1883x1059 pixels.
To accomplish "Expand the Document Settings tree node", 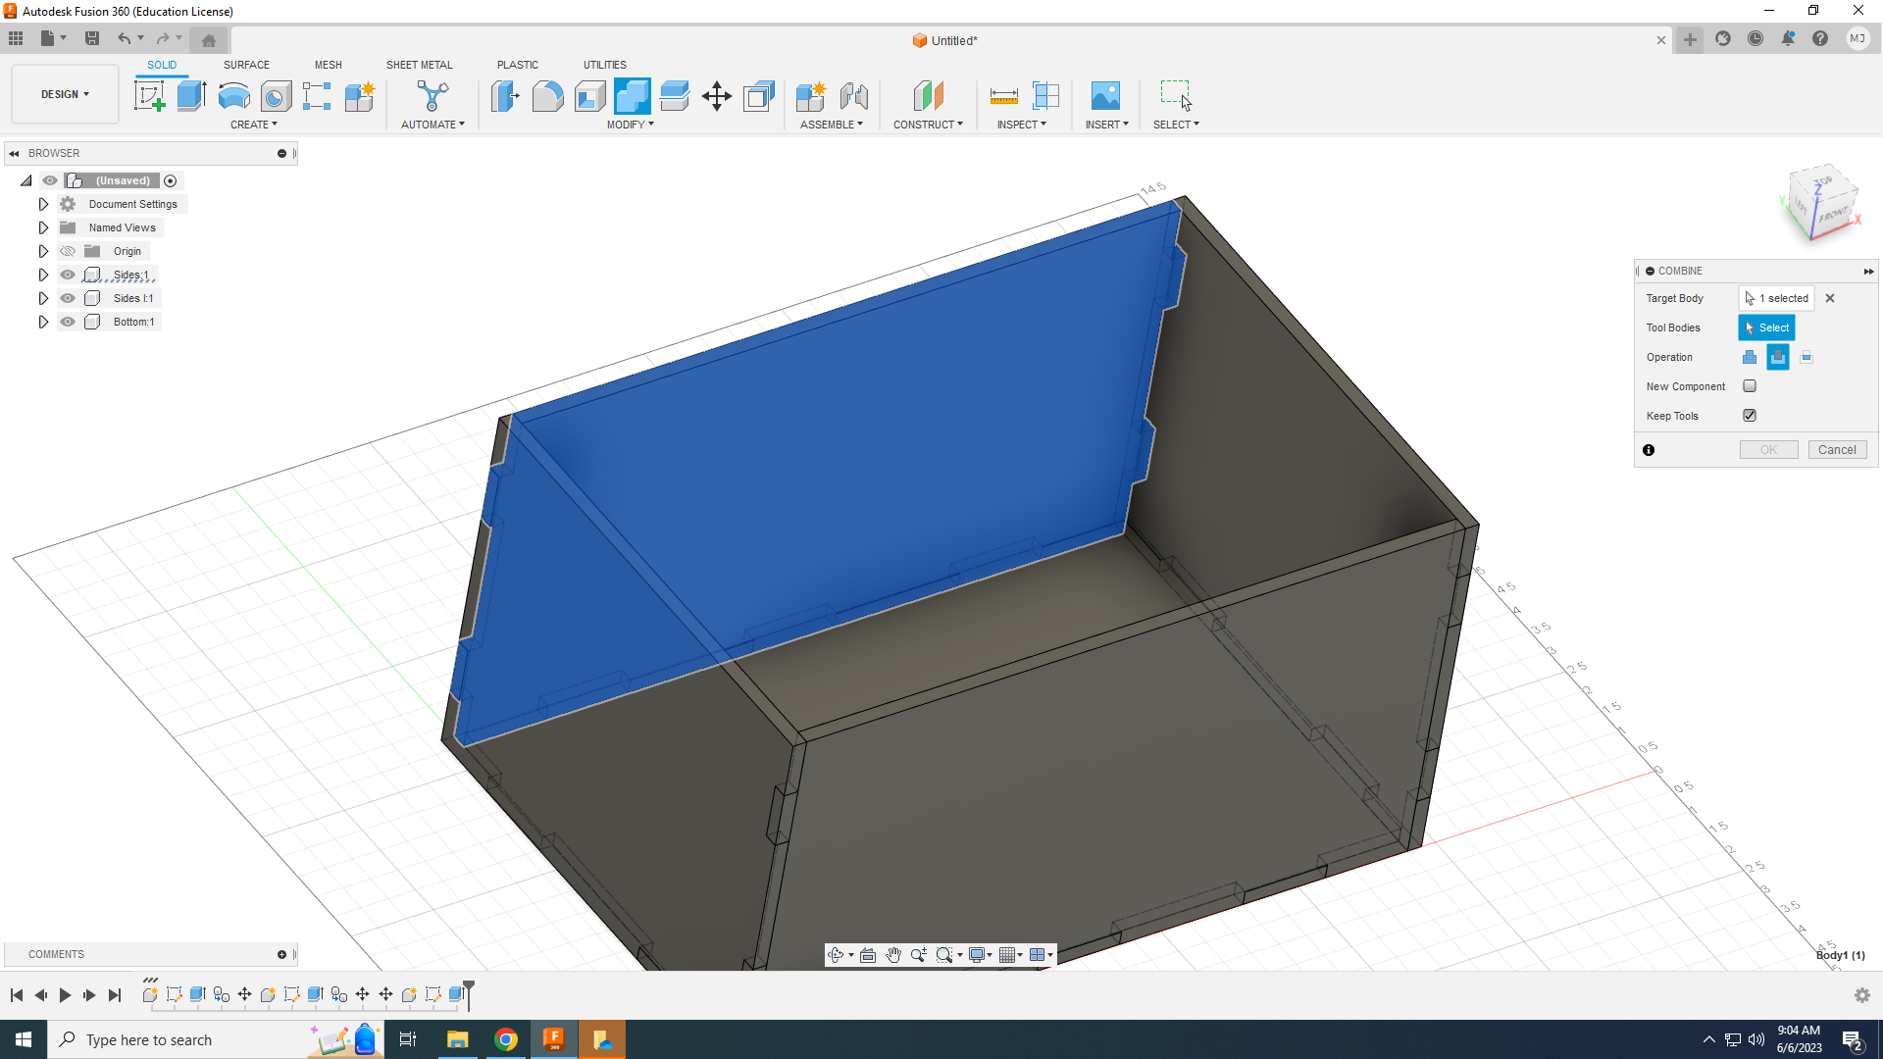I will click(43, 204).
